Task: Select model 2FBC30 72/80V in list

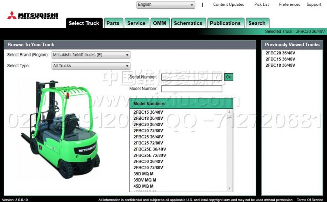Action: point(148,168)
